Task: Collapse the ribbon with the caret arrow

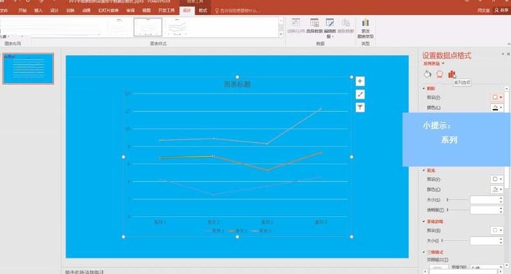Action: (x=508, y=44)
